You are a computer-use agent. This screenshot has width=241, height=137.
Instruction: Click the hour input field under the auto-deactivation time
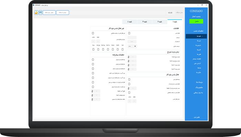tap(93, 41)
